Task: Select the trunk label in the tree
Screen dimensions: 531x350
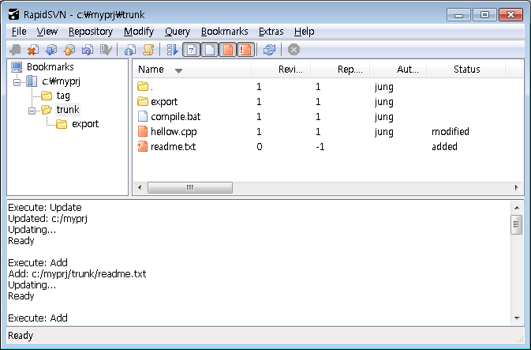Action: click(x=68, y=110)
